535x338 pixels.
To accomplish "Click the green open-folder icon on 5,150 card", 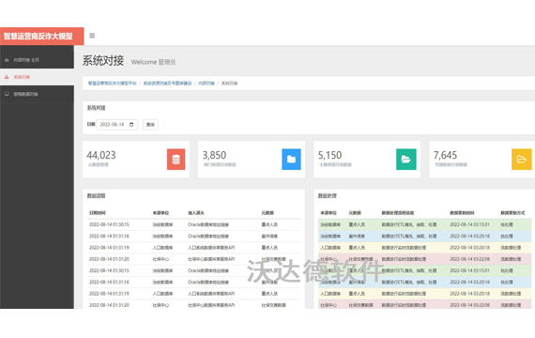I will tap(406, 160).
